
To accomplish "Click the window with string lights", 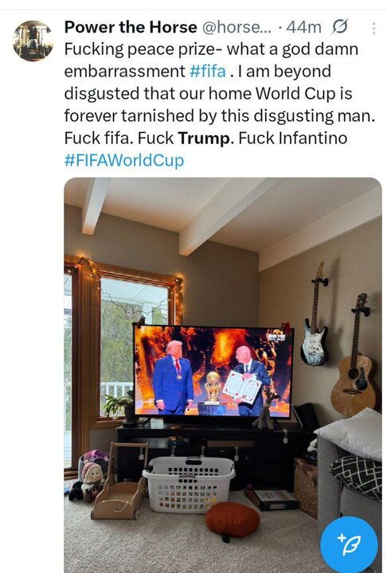I will coord(123,344).
